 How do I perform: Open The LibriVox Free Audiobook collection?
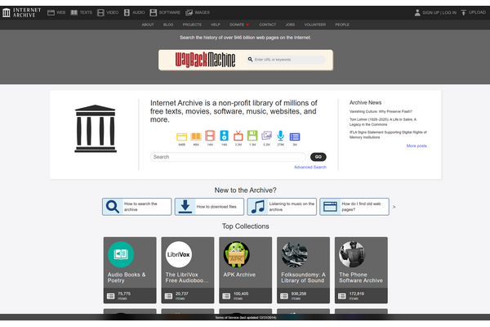click(x=188, y=270)
